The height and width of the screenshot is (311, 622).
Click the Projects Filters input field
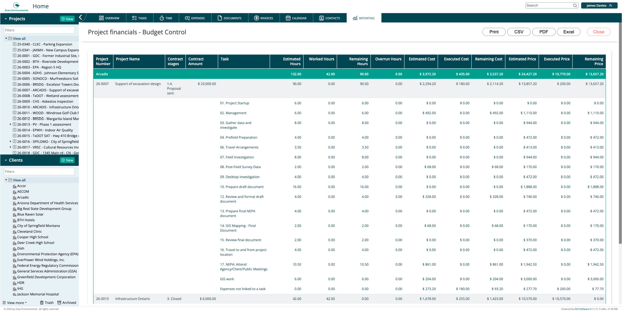[39, 30]
